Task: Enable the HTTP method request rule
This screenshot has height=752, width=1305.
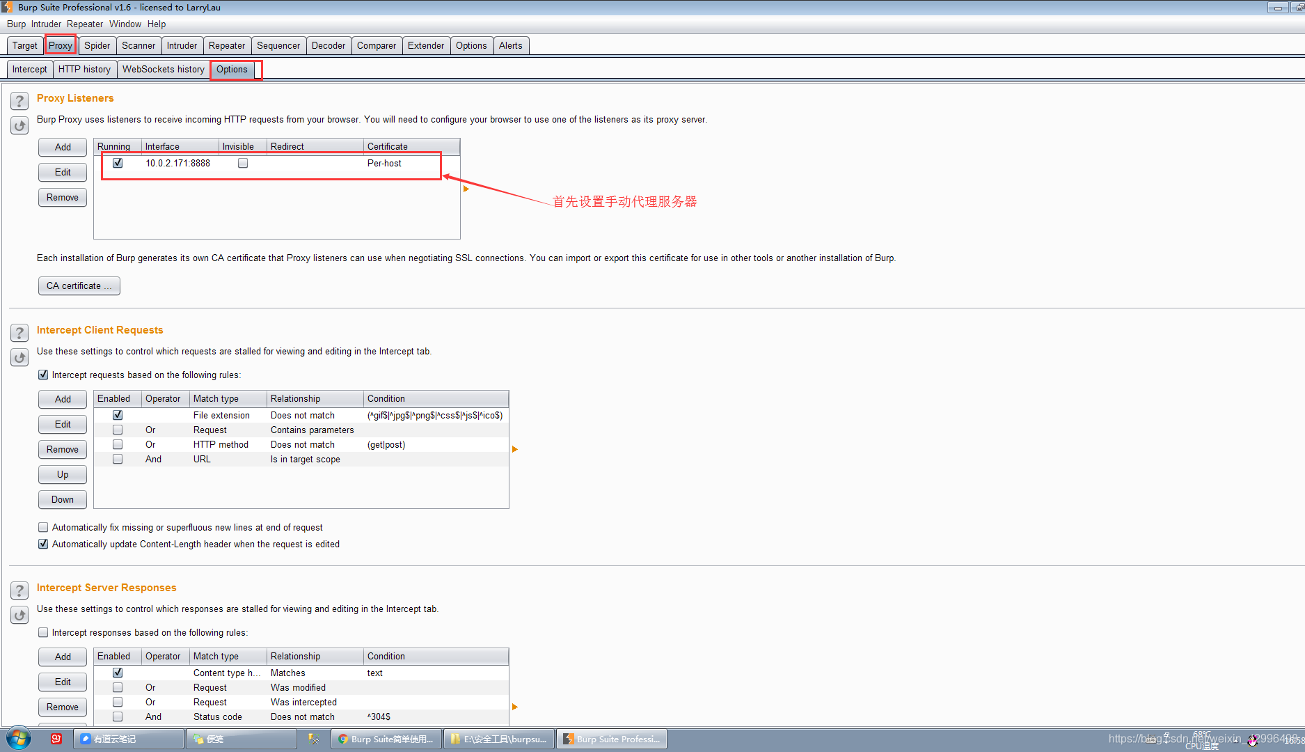Action: (118, 444)
